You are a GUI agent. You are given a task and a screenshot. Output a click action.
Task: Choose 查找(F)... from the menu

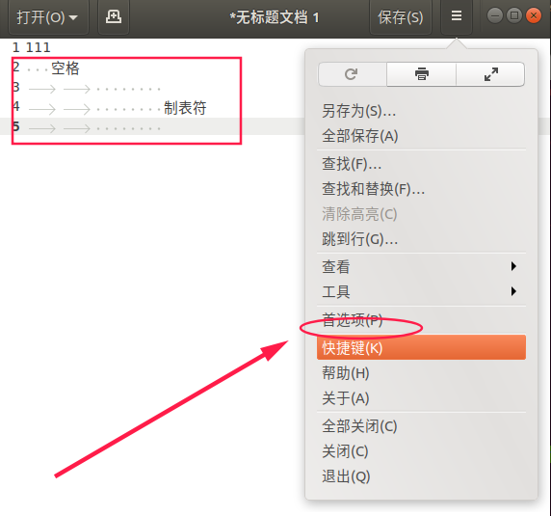point(421,164)
